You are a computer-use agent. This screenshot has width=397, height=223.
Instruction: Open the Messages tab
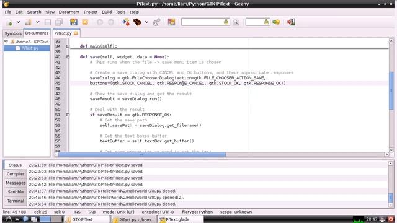[x=16, y=183]
